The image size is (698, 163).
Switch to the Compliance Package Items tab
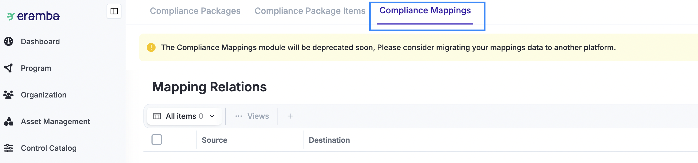pyautogui.click(x=310, y=11)
